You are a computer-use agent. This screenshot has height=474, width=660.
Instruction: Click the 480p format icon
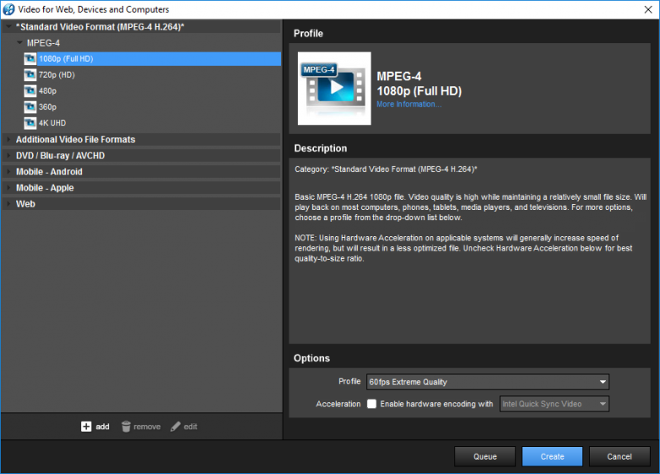coord(30,91)
